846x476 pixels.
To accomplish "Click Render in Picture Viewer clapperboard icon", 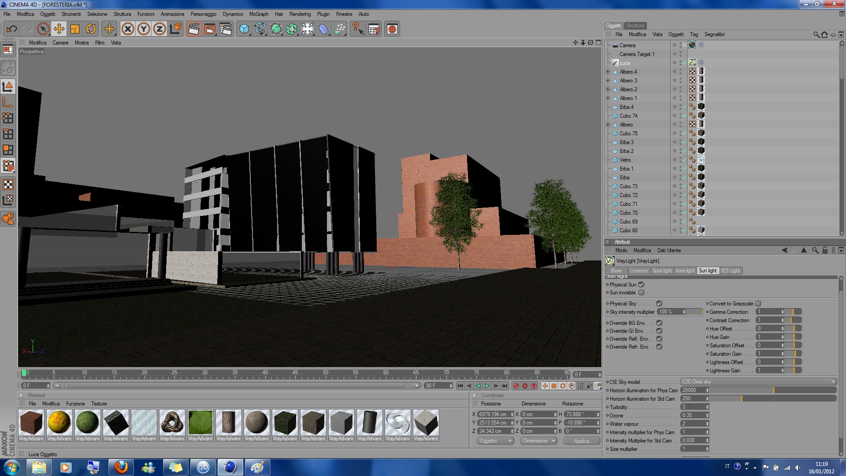I will pos(209,29).
